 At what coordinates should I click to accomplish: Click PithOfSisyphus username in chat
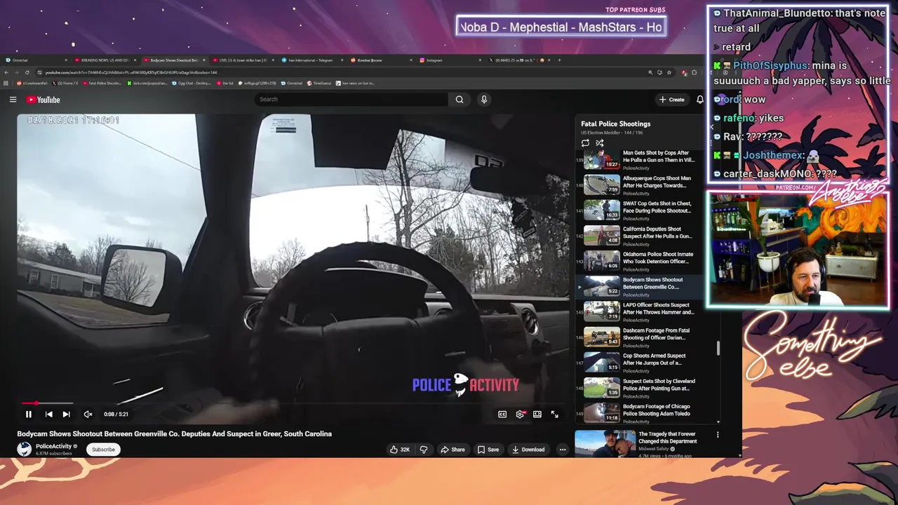770,65
